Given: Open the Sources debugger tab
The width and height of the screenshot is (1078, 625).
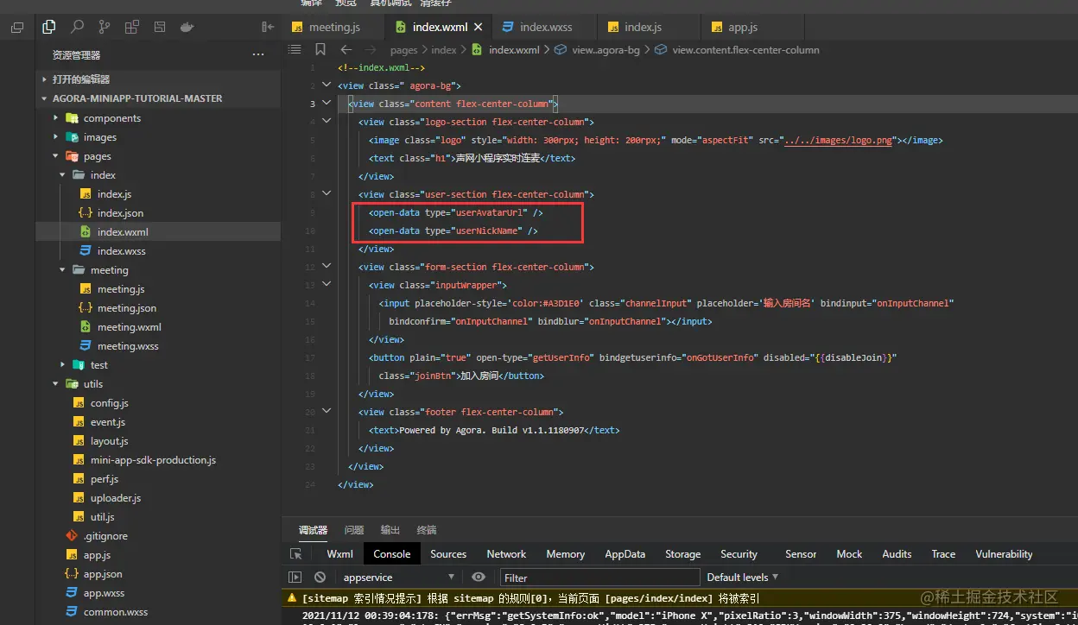Looking at the screenshot, I should coord(448,554).
